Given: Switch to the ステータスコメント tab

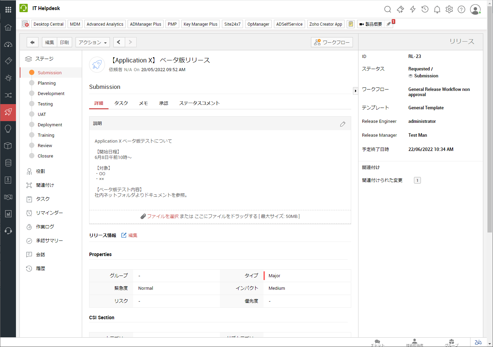Looking at the screenshot, I should point(199,103).
